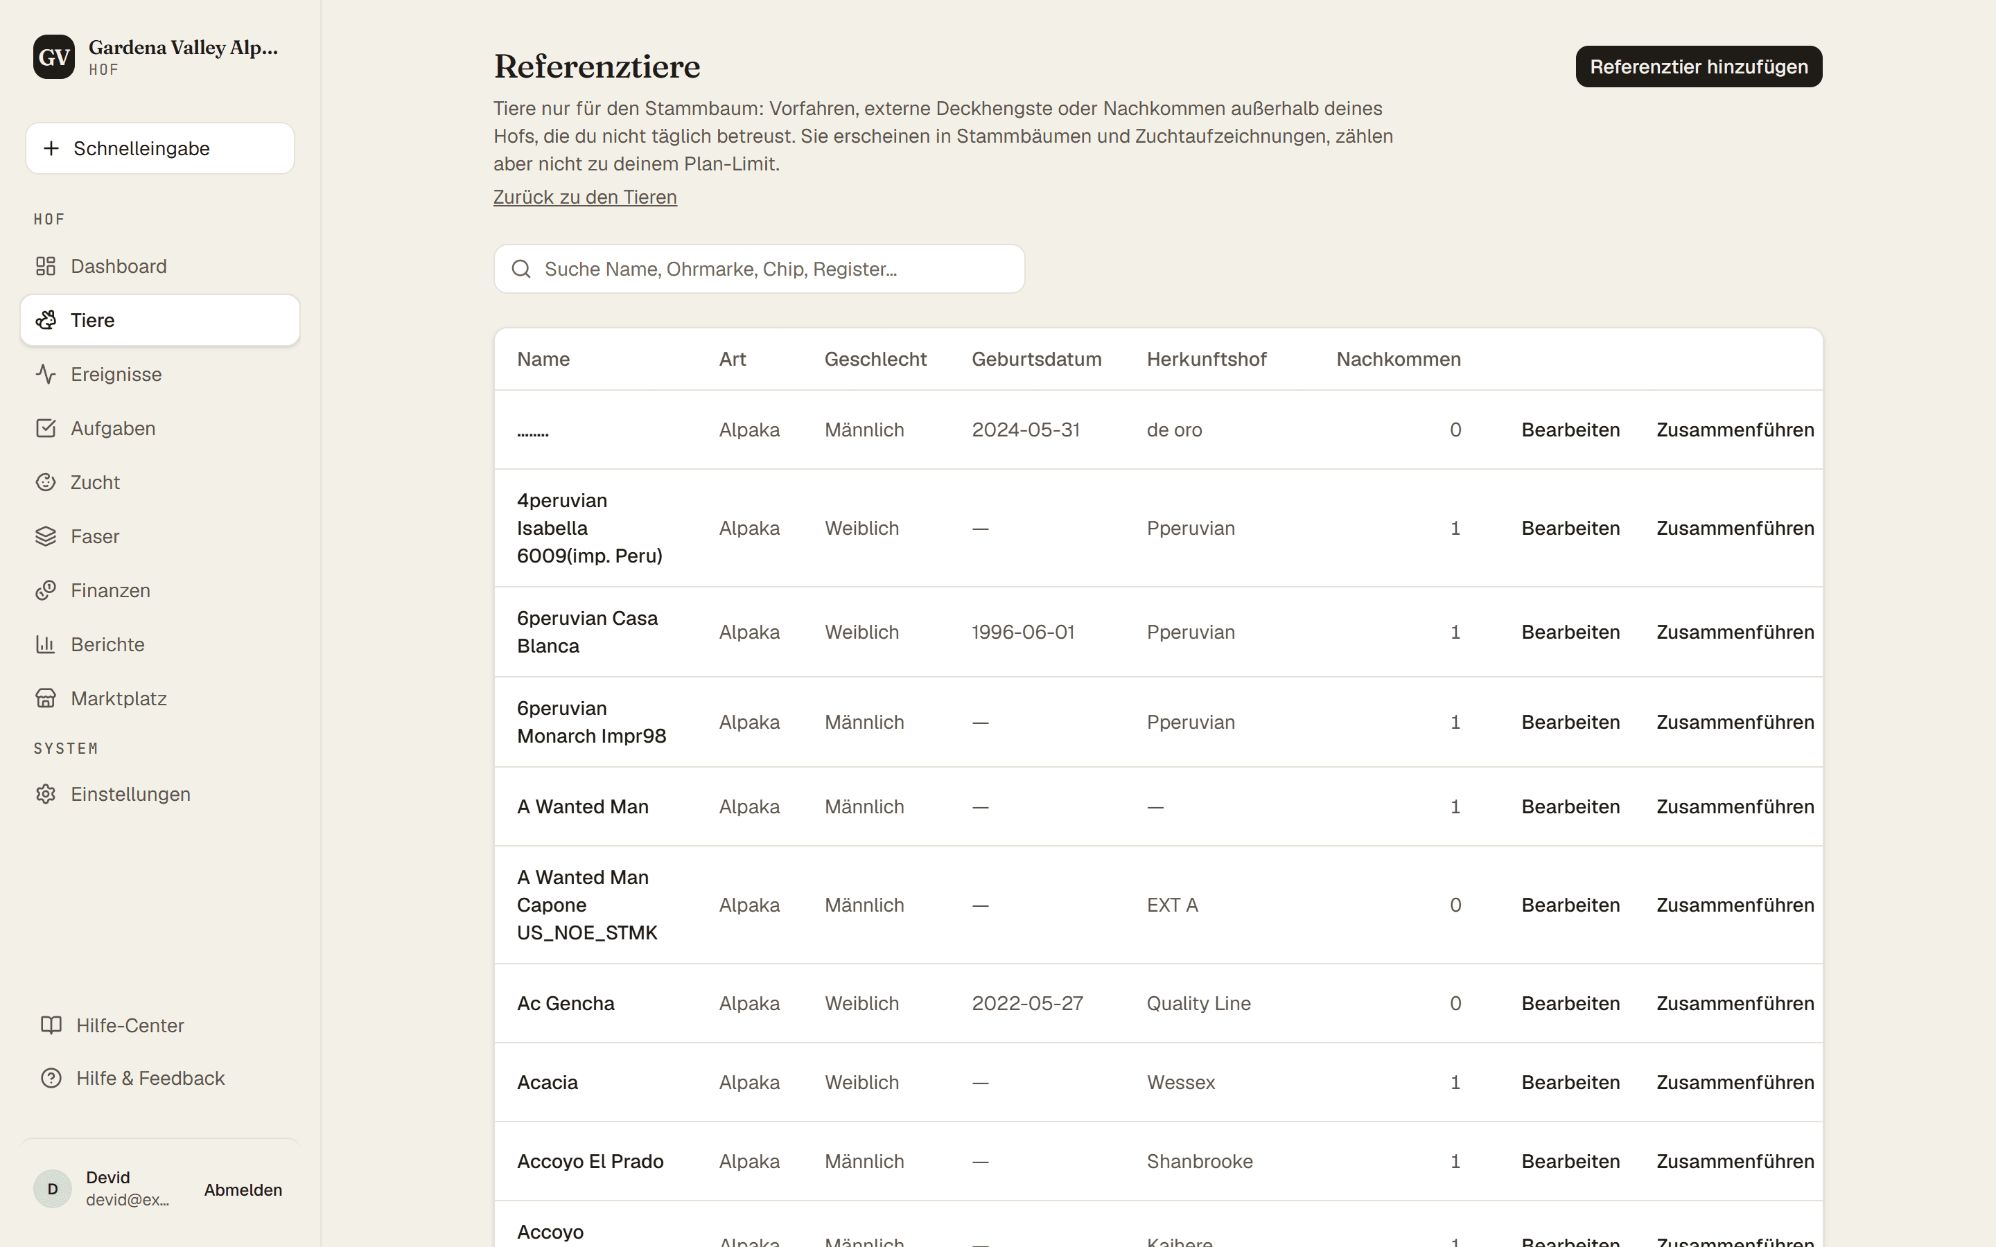The height and width of the screenshot is (1247, 1996).
Task: Click the Berichte bar chart icon
Action: (x=45, y=644)
